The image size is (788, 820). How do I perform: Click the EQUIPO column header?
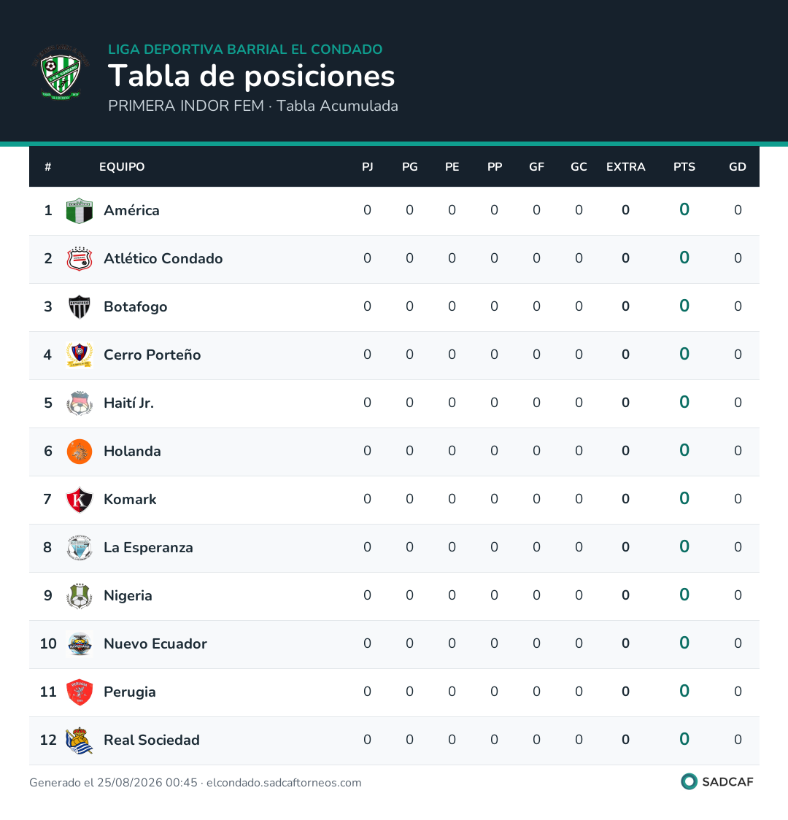point(122,167)
